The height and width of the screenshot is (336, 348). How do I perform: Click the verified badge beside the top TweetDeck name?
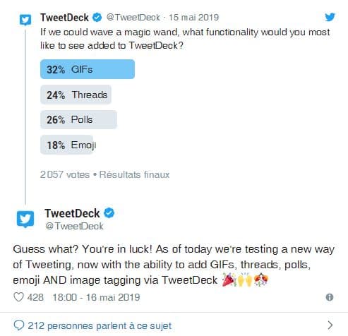click(x=97, y=18)
